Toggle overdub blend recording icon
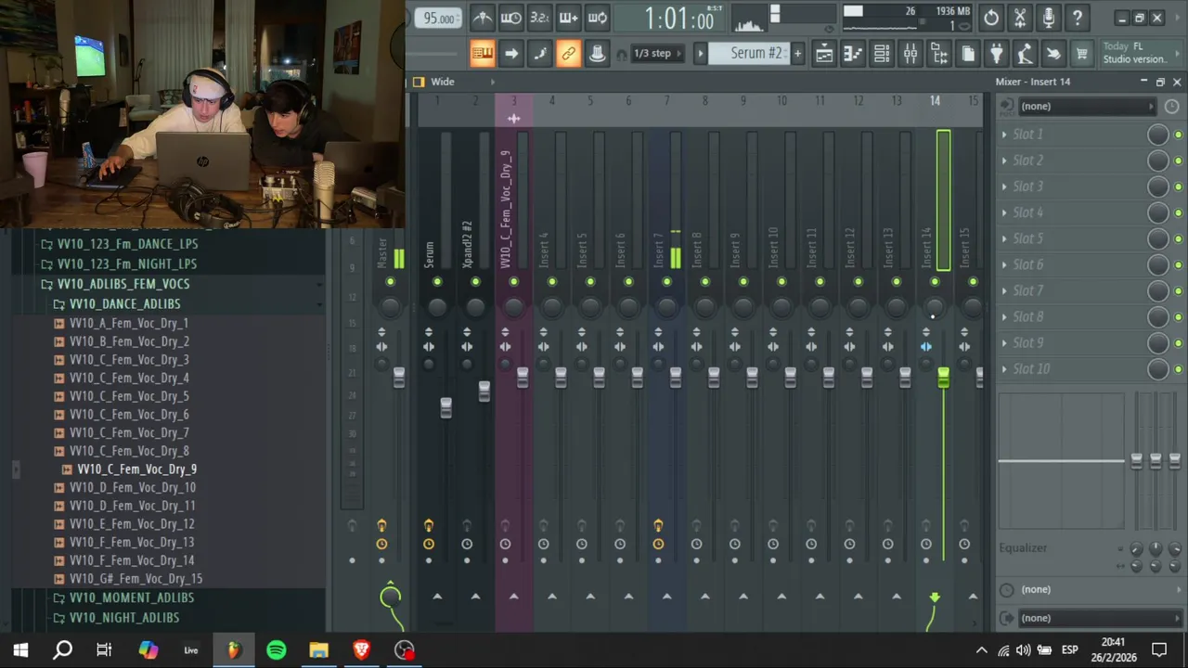 [x=568, y=18]
